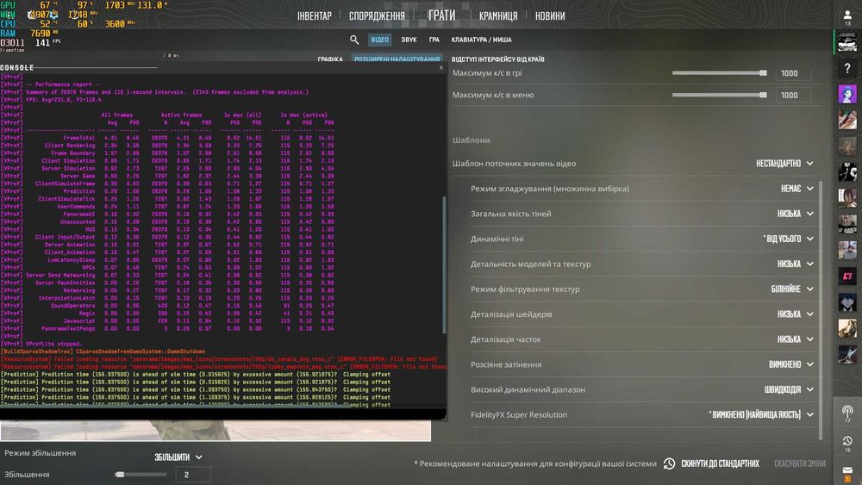Click the CONSOLE title label
The height and width of the screenshot is (485, 862).
pos(17,67)
